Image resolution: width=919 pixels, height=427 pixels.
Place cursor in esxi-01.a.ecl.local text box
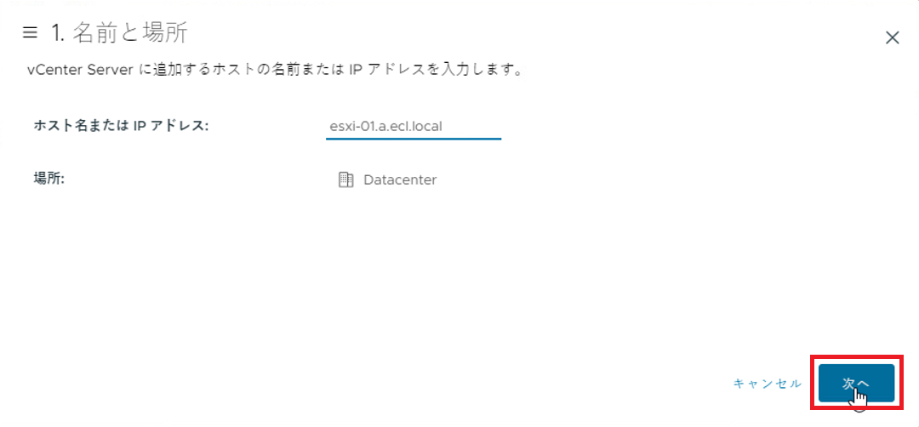pyautogui.click(x=414, y=126)
